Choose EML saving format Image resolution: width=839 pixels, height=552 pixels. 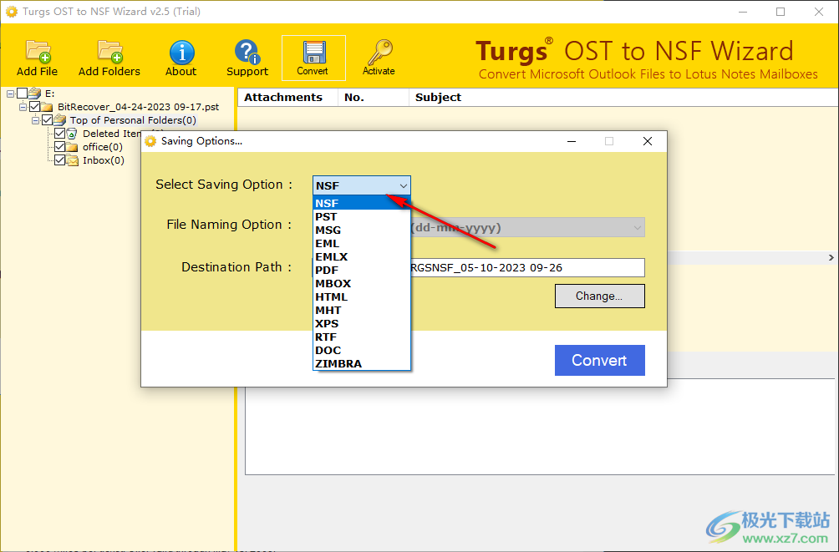362,243
